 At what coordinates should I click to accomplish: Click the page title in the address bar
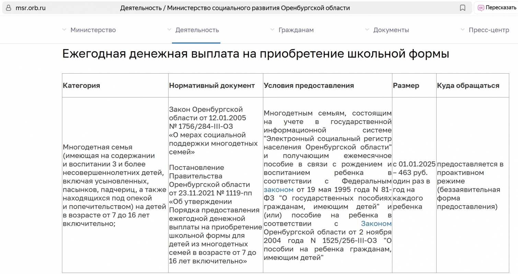pos(235,8)
